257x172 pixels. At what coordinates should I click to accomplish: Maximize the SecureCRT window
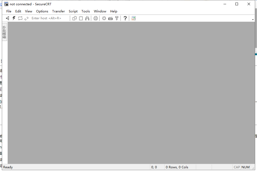point(237,4)
